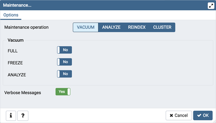
Task: Choose the REINDEX operation
Action: pos(137,27)
